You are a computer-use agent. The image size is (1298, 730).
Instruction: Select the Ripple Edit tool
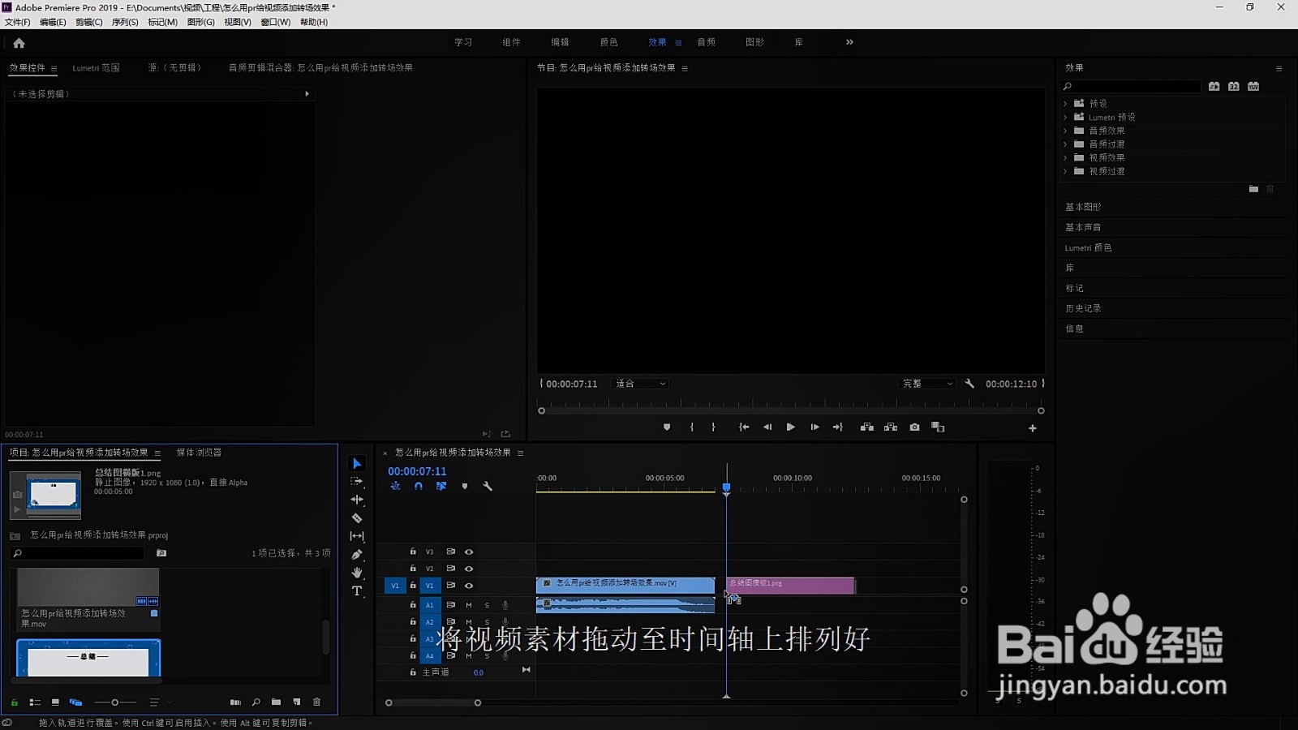(x=357, y=500)
